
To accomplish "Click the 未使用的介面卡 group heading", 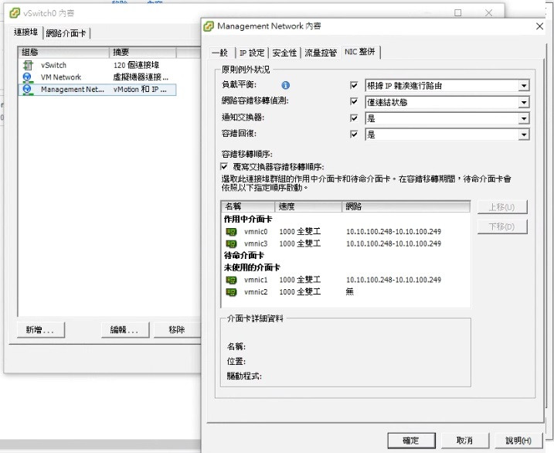I will point(252,267).
